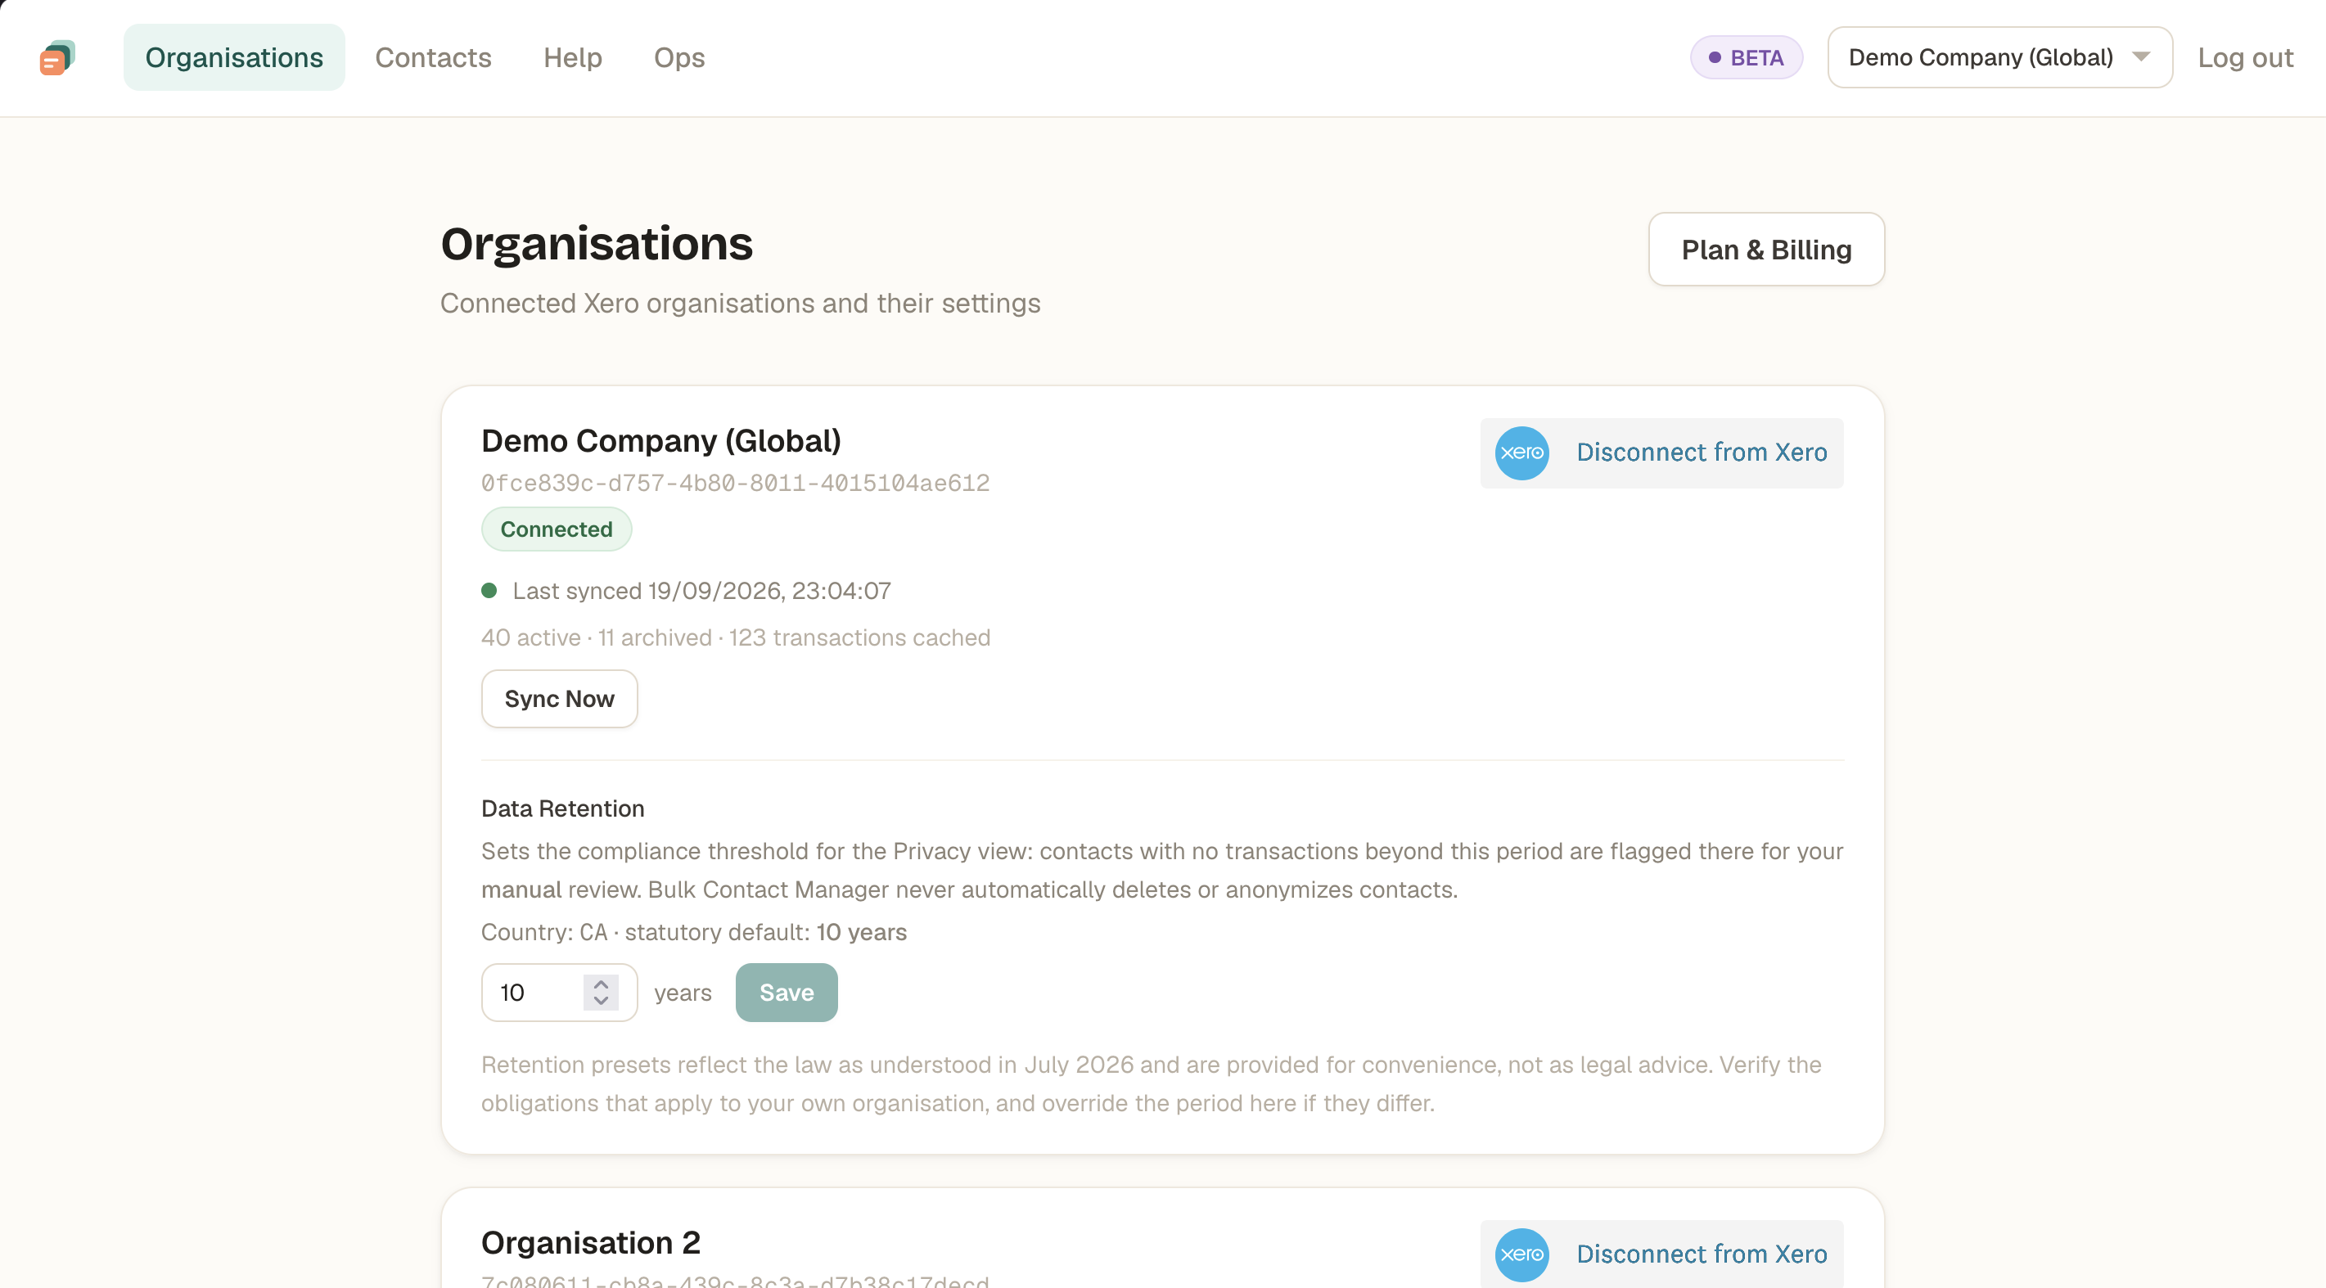Click the 'Demo Company (Global)' card title
Viewport: 2326px width, 1288px height.
(661, 440)
